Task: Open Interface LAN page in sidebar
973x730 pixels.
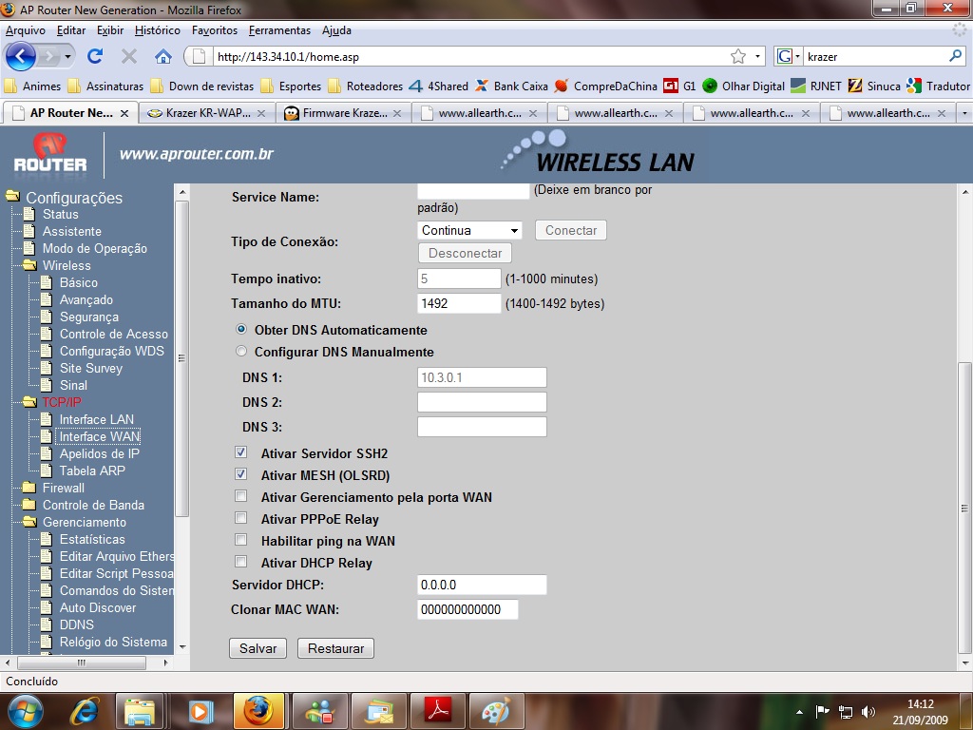Action: pyautogui.click(x=96, y=419)
